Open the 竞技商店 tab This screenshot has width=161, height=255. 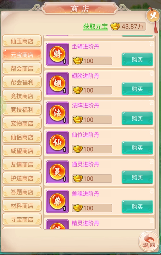coord(22,96)
